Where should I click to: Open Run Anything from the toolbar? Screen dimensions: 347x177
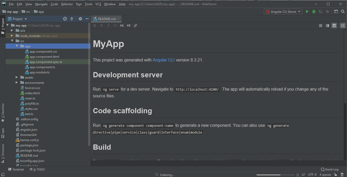pyautogui.click(x=336, y=11)
